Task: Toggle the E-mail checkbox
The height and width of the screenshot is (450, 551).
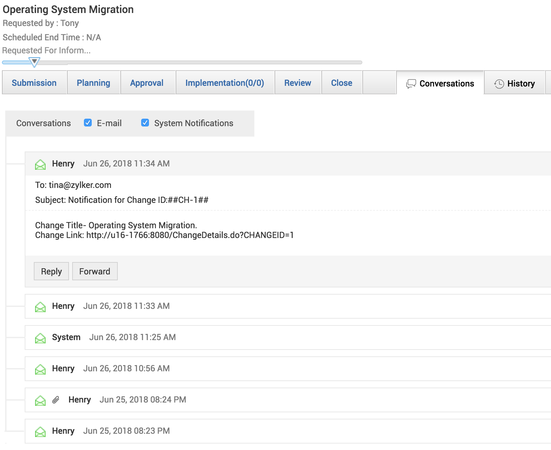Action: 88,123
